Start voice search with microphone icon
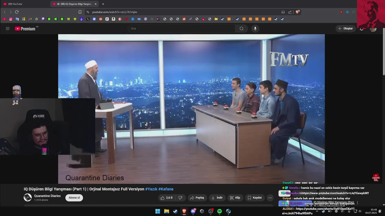This screenshot has width=385, height=216. coord(255,28)
